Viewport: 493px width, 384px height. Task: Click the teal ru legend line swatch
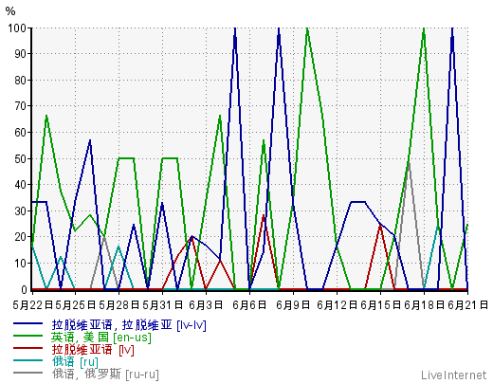[x=27, y=360]
